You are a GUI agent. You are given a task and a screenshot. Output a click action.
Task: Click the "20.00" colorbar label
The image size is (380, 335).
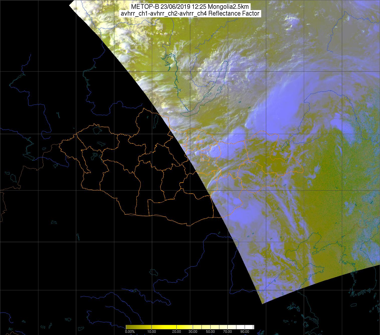click(177, 331)
